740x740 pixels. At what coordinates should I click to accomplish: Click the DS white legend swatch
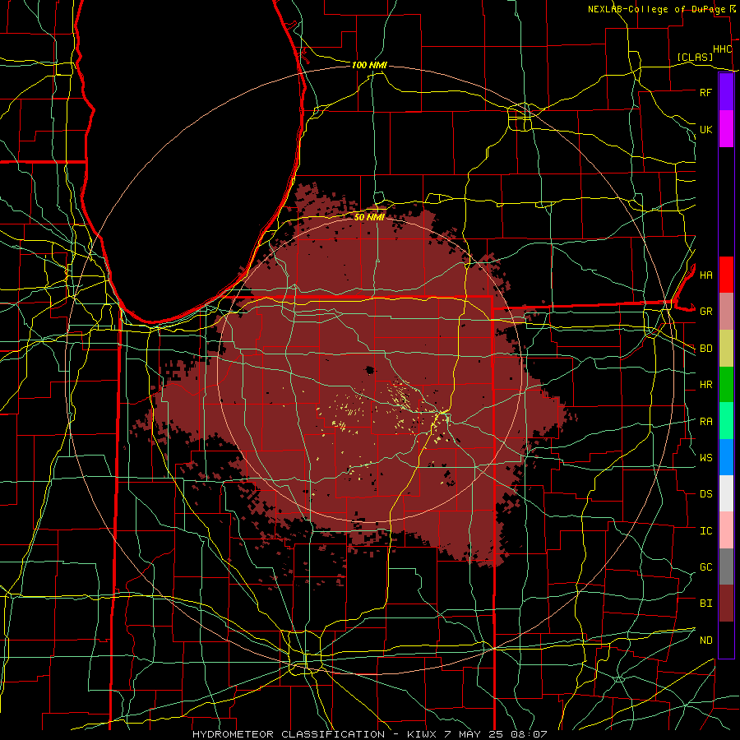click(x=726, y=493)
